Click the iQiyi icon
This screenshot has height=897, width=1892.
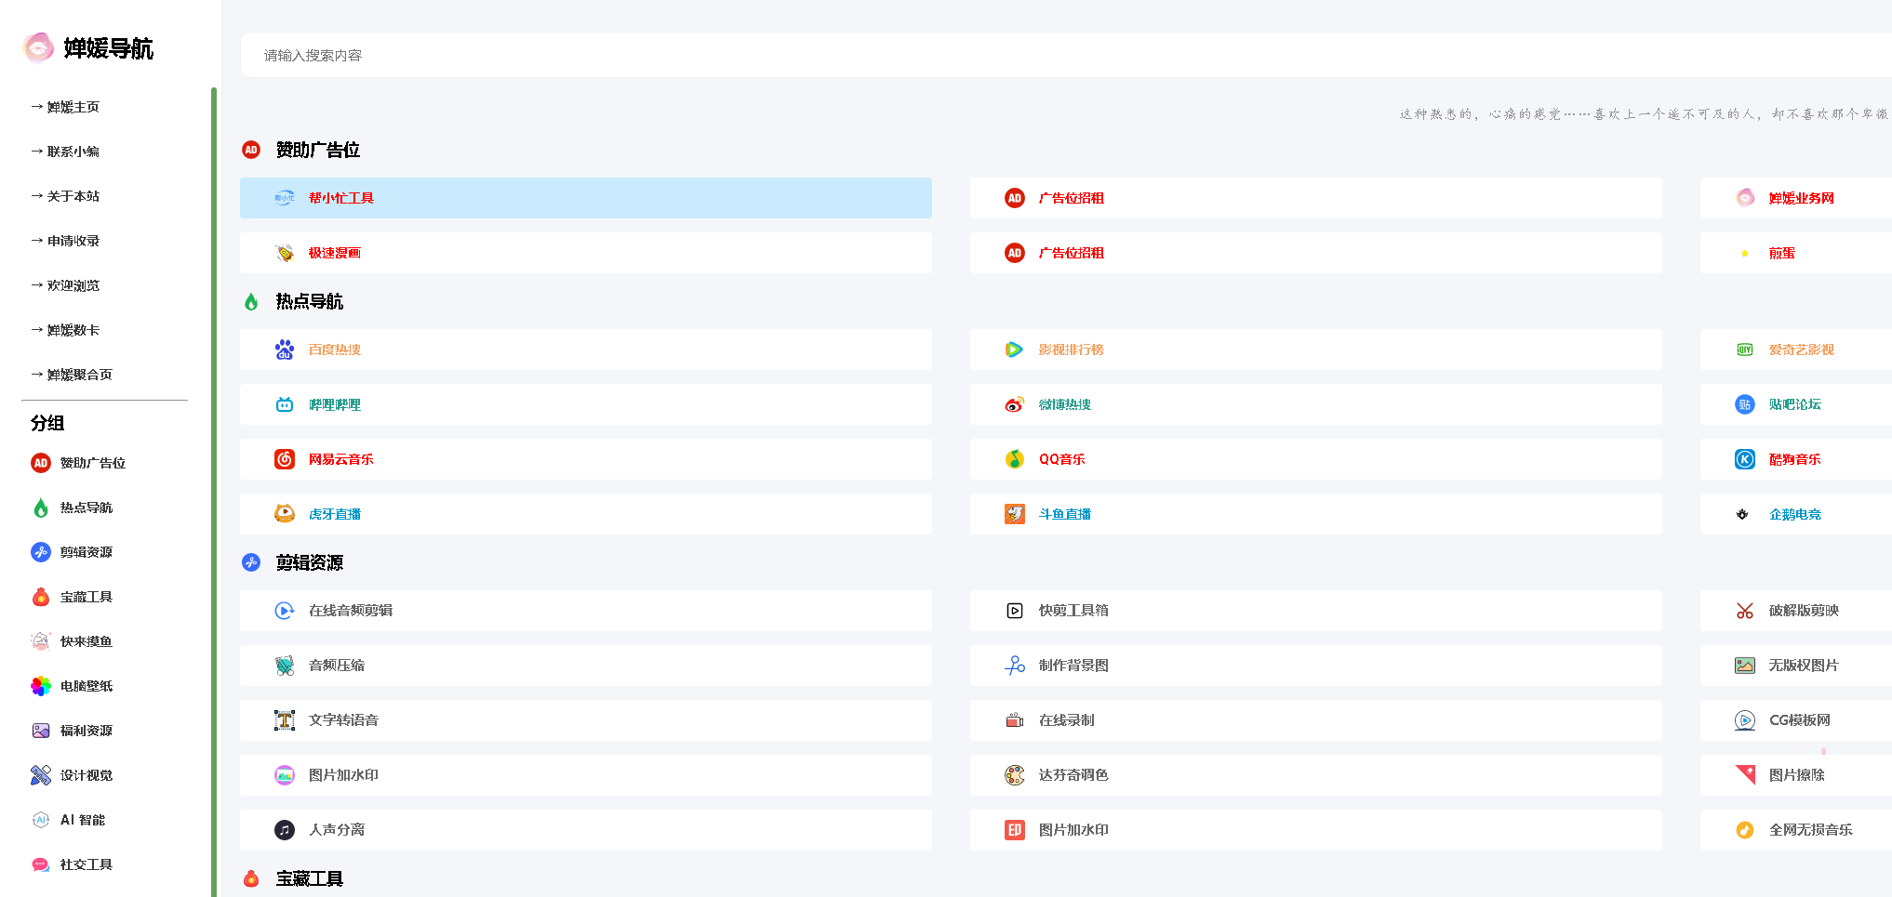[1745, 350]
